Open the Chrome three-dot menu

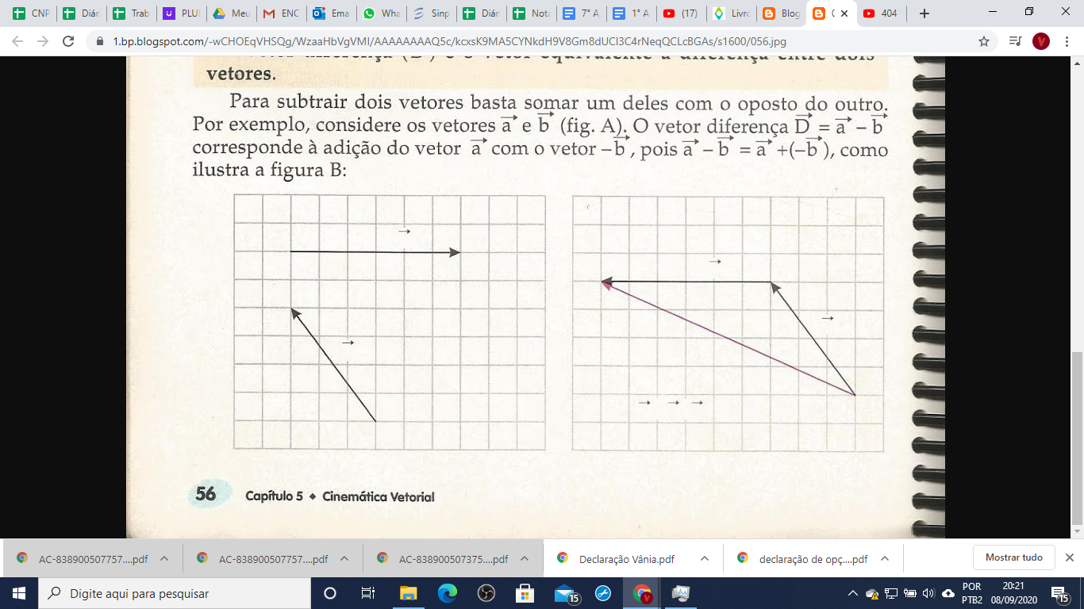1068,41
